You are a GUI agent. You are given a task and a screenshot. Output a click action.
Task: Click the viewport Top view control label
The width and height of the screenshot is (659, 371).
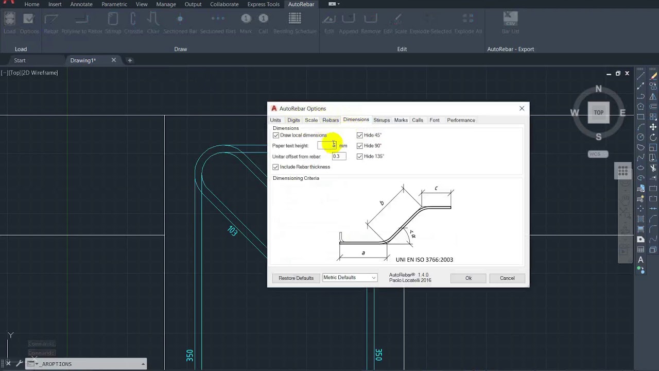(x=14, y=73)
